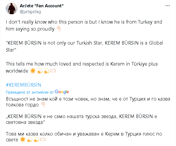Click the @jetajetag handle
This screenshot has height=146, width=176.
click(x=31, y=12)
